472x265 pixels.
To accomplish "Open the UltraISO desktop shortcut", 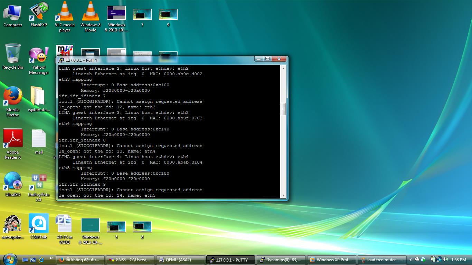I will point(13,181).
